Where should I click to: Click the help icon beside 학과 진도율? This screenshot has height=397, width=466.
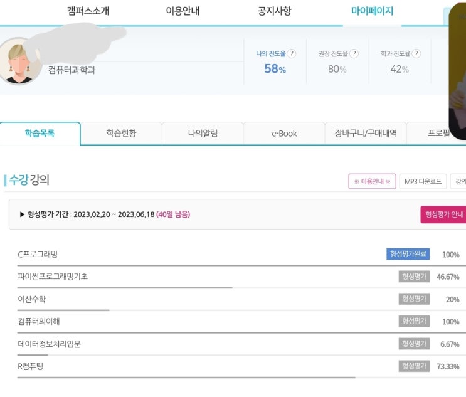pyautogui.click(x=416, y=54)
